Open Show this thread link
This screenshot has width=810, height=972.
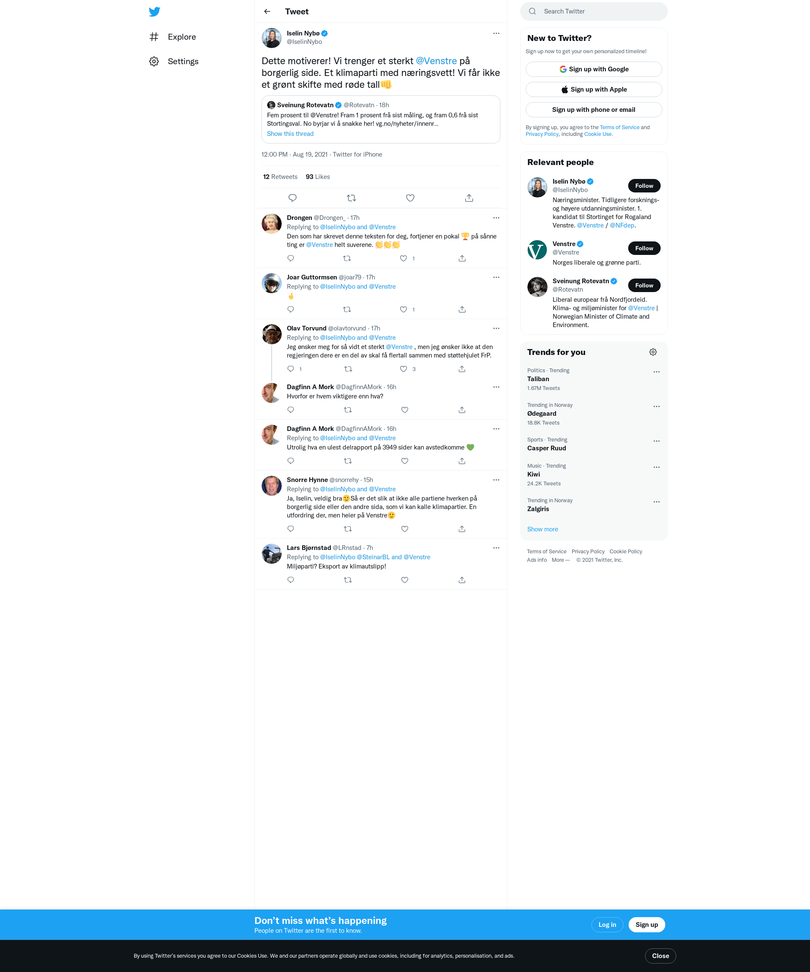pyautogui.click(x=290, y=134)
